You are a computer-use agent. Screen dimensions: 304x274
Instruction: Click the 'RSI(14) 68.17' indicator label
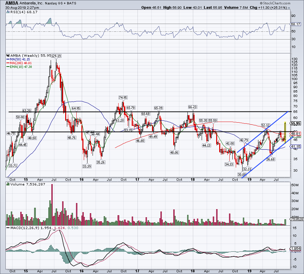pos(23,12)
